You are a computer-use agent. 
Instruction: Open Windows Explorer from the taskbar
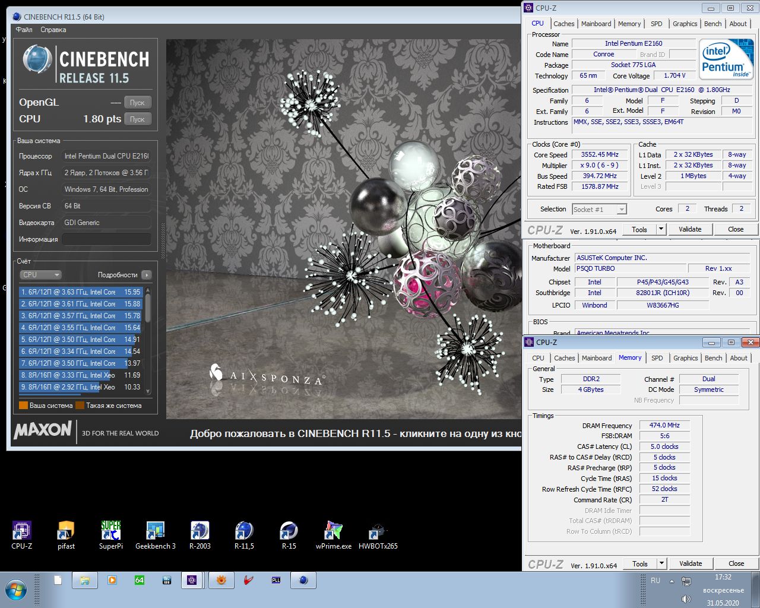click(84, 580)
